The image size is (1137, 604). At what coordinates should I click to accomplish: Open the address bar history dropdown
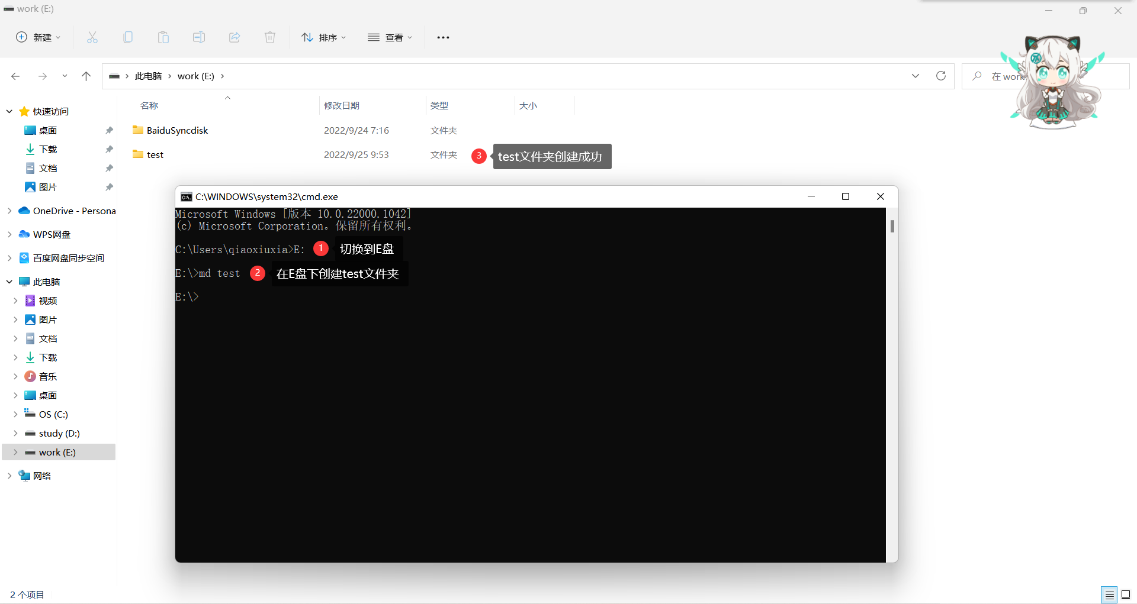tap(916, 76)
